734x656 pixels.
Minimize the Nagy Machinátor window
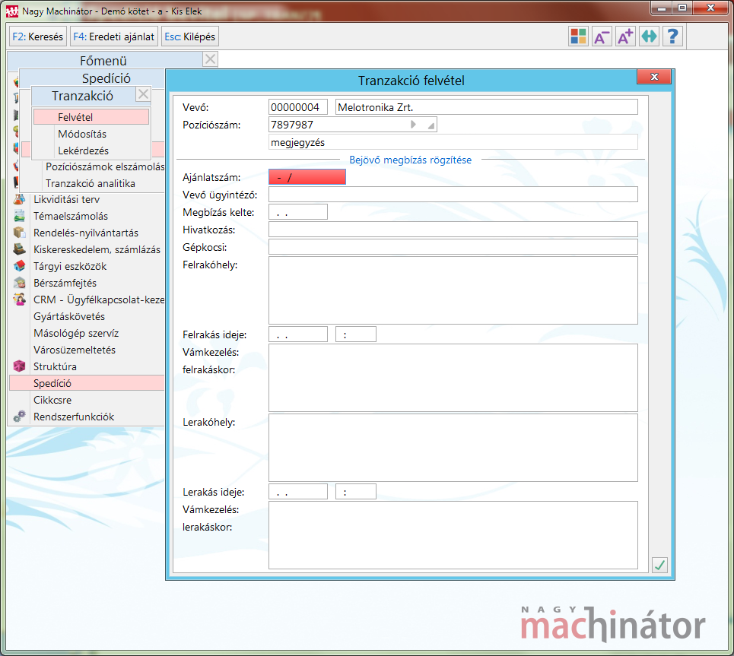662,8
